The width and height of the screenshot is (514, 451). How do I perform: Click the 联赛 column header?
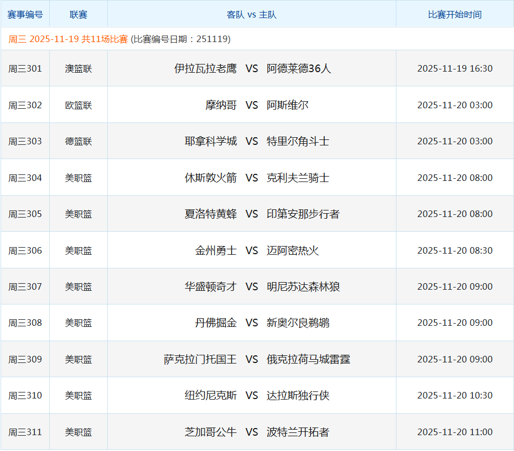(78, 14)
